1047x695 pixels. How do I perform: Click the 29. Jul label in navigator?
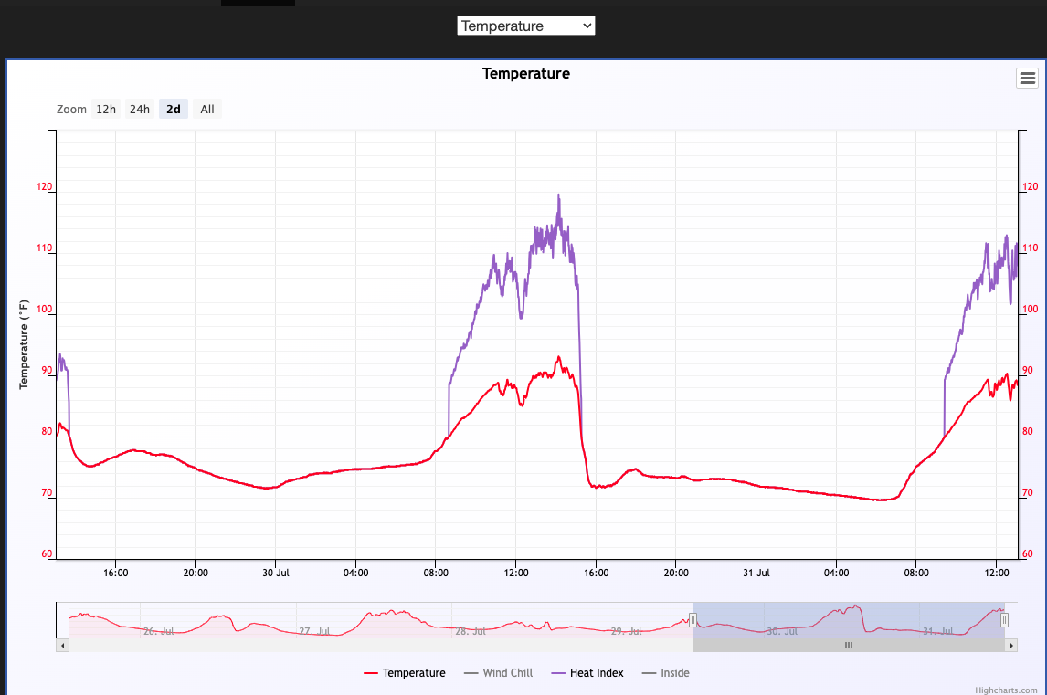(627, 631)
